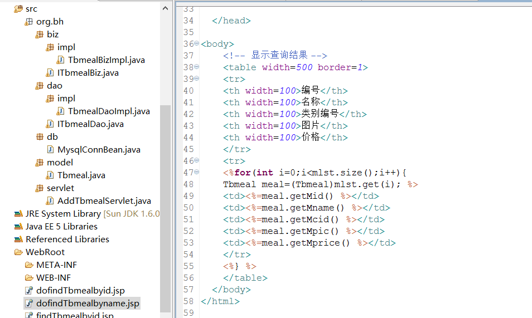Click the Java EE 5 Libraries icon
The height and width of the screenshot is (318, 532).
18,227
